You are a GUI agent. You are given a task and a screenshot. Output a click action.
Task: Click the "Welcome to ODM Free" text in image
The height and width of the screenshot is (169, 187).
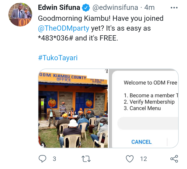pyautogui.click(x=150, y=83)
